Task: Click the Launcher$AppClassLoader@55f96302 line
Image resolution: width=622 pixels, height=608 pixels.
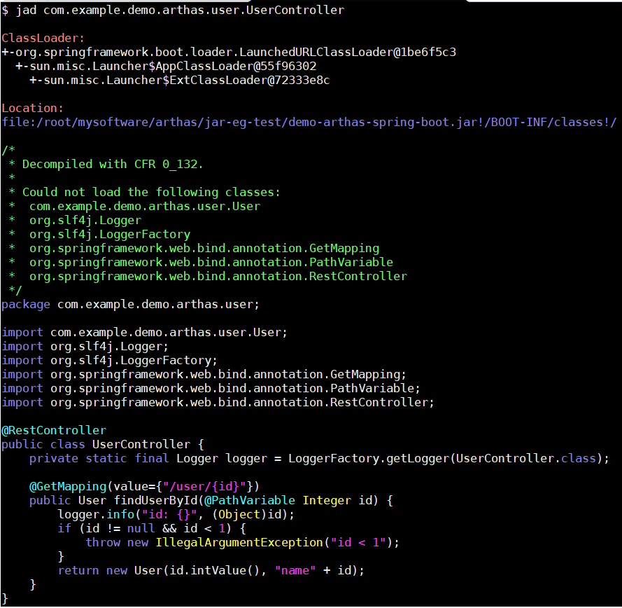Action: click(x=166, y=67)
